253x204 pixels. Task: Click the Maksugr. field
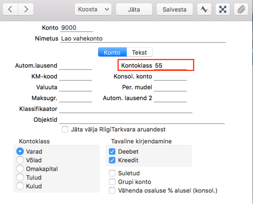tap(76, 98)
